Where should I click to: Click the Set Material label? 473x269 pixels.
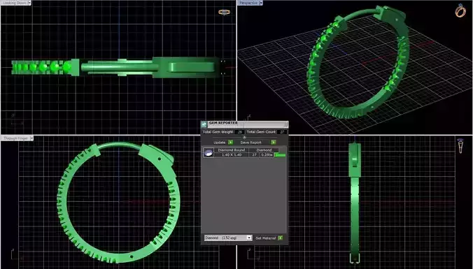coord(265,238)
